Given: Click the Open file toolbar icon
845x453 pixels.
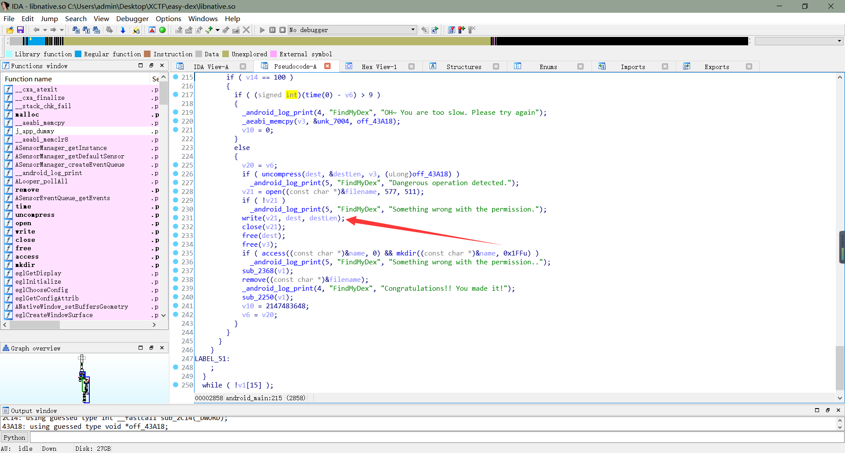Looking at the screenshot, I should (10, 30).
